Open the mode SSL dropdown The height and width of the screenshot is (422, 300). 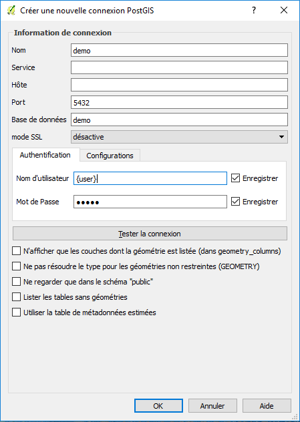[x=179, y=137]
